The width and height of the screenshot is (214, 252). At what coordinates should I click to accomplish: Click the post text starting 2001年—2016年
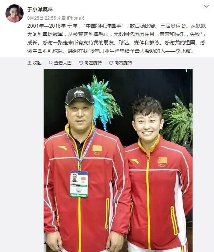click(x=116, y=39)
